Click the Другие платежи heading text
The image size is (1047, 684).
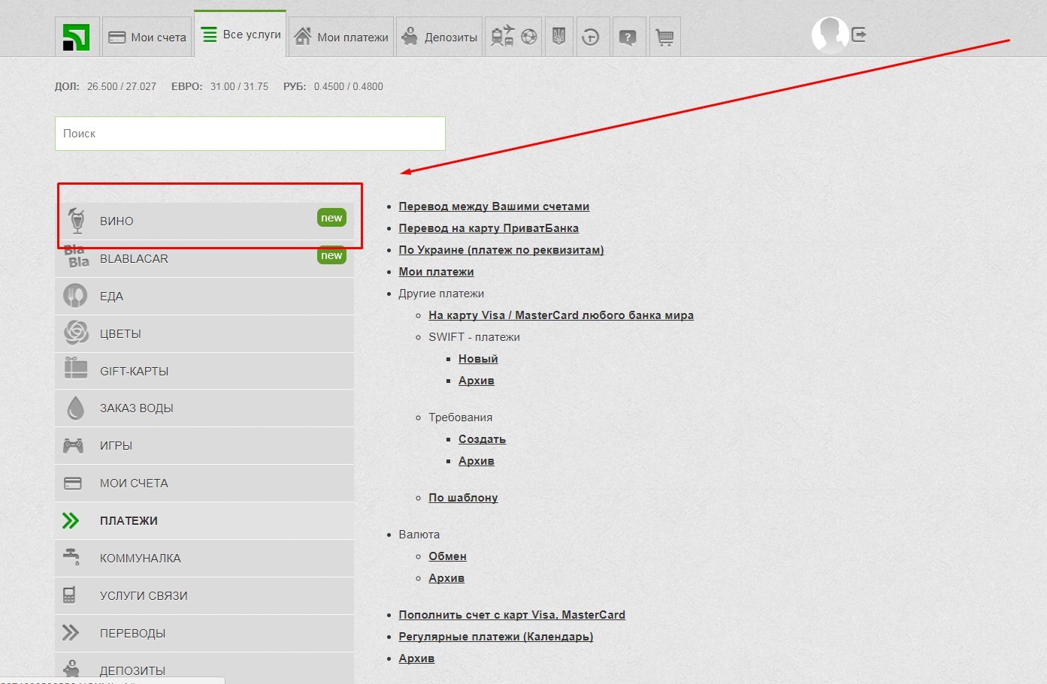pyautogui.click(x=441, y=294)
